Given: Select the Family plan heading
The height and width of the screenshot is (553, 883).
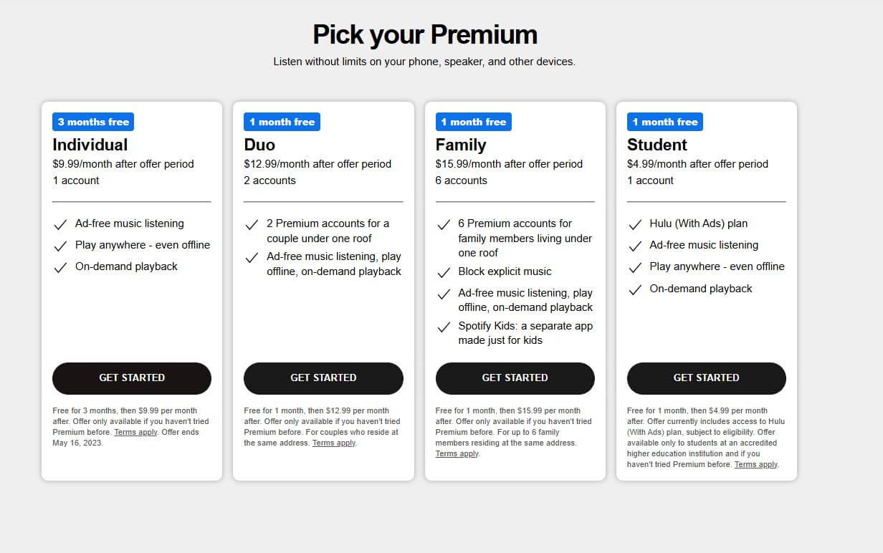Looking at the screenshot, I should 460,144.
